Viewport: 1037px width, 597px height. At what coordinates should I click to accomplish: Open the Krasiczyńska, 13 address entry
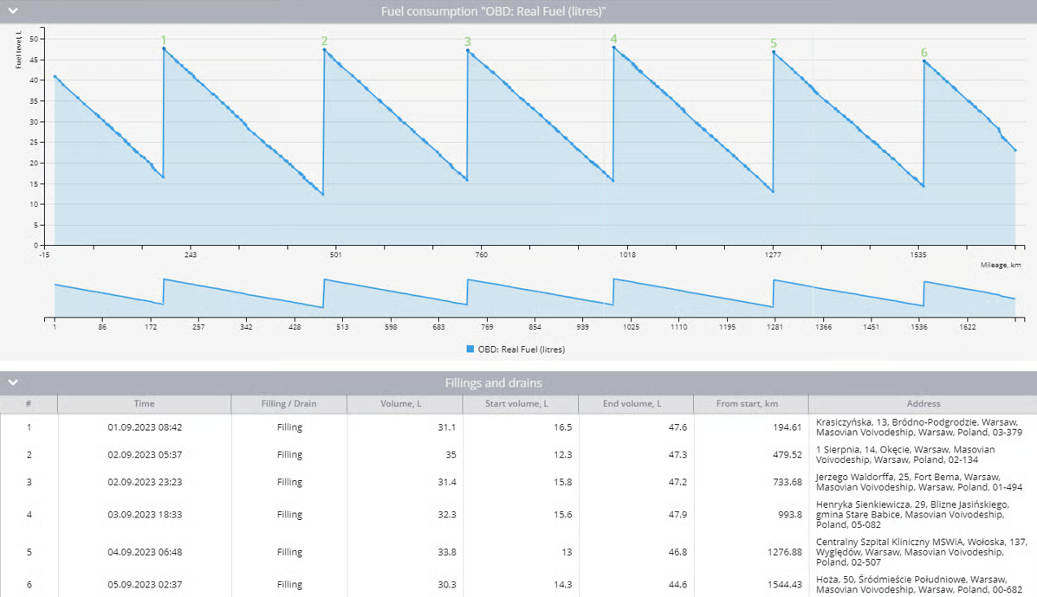point(918,427)
